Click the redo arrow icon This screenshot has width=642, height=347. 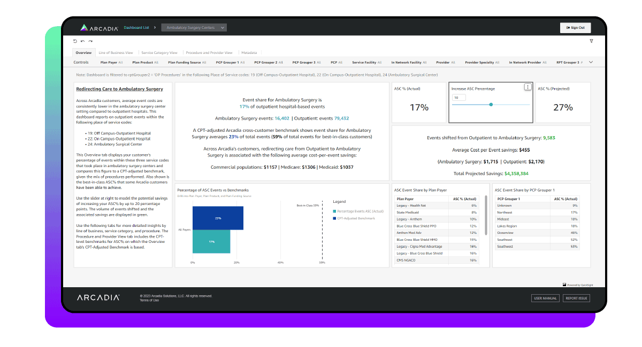(x=90, y=41)
